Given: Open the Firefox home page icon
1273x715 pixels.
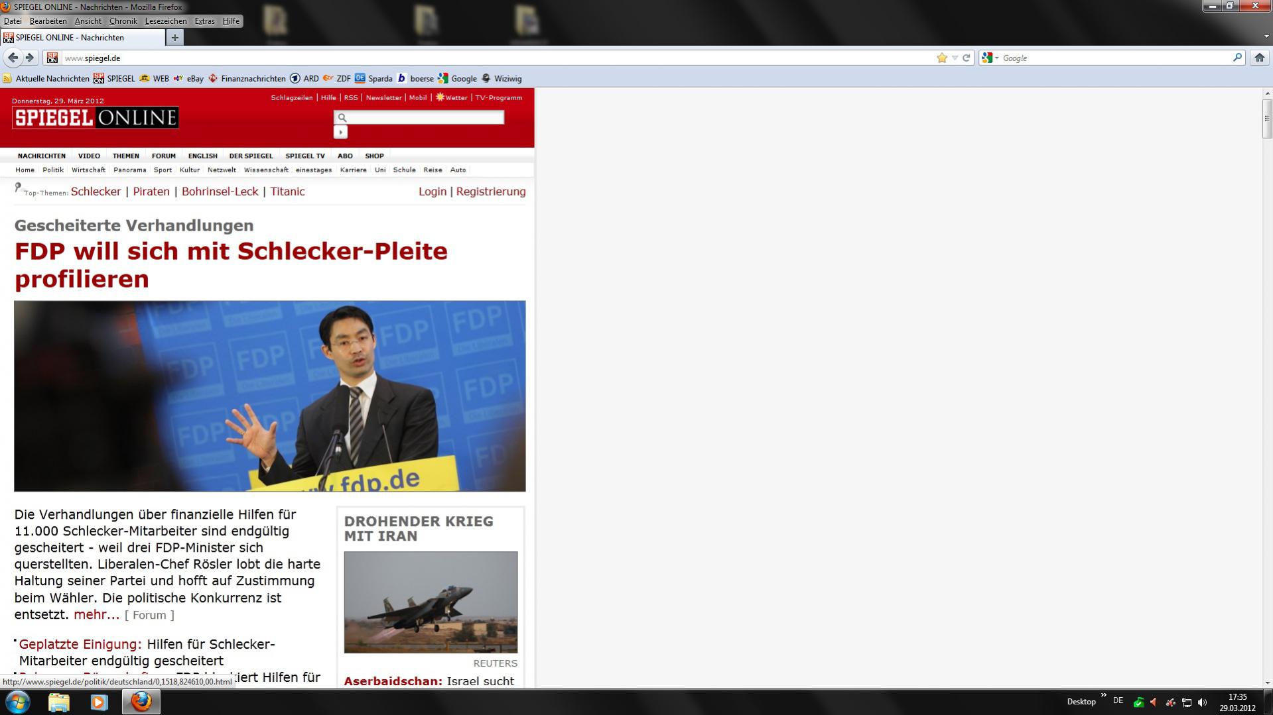Looking at the screenshot, I should pos(1259,58).
